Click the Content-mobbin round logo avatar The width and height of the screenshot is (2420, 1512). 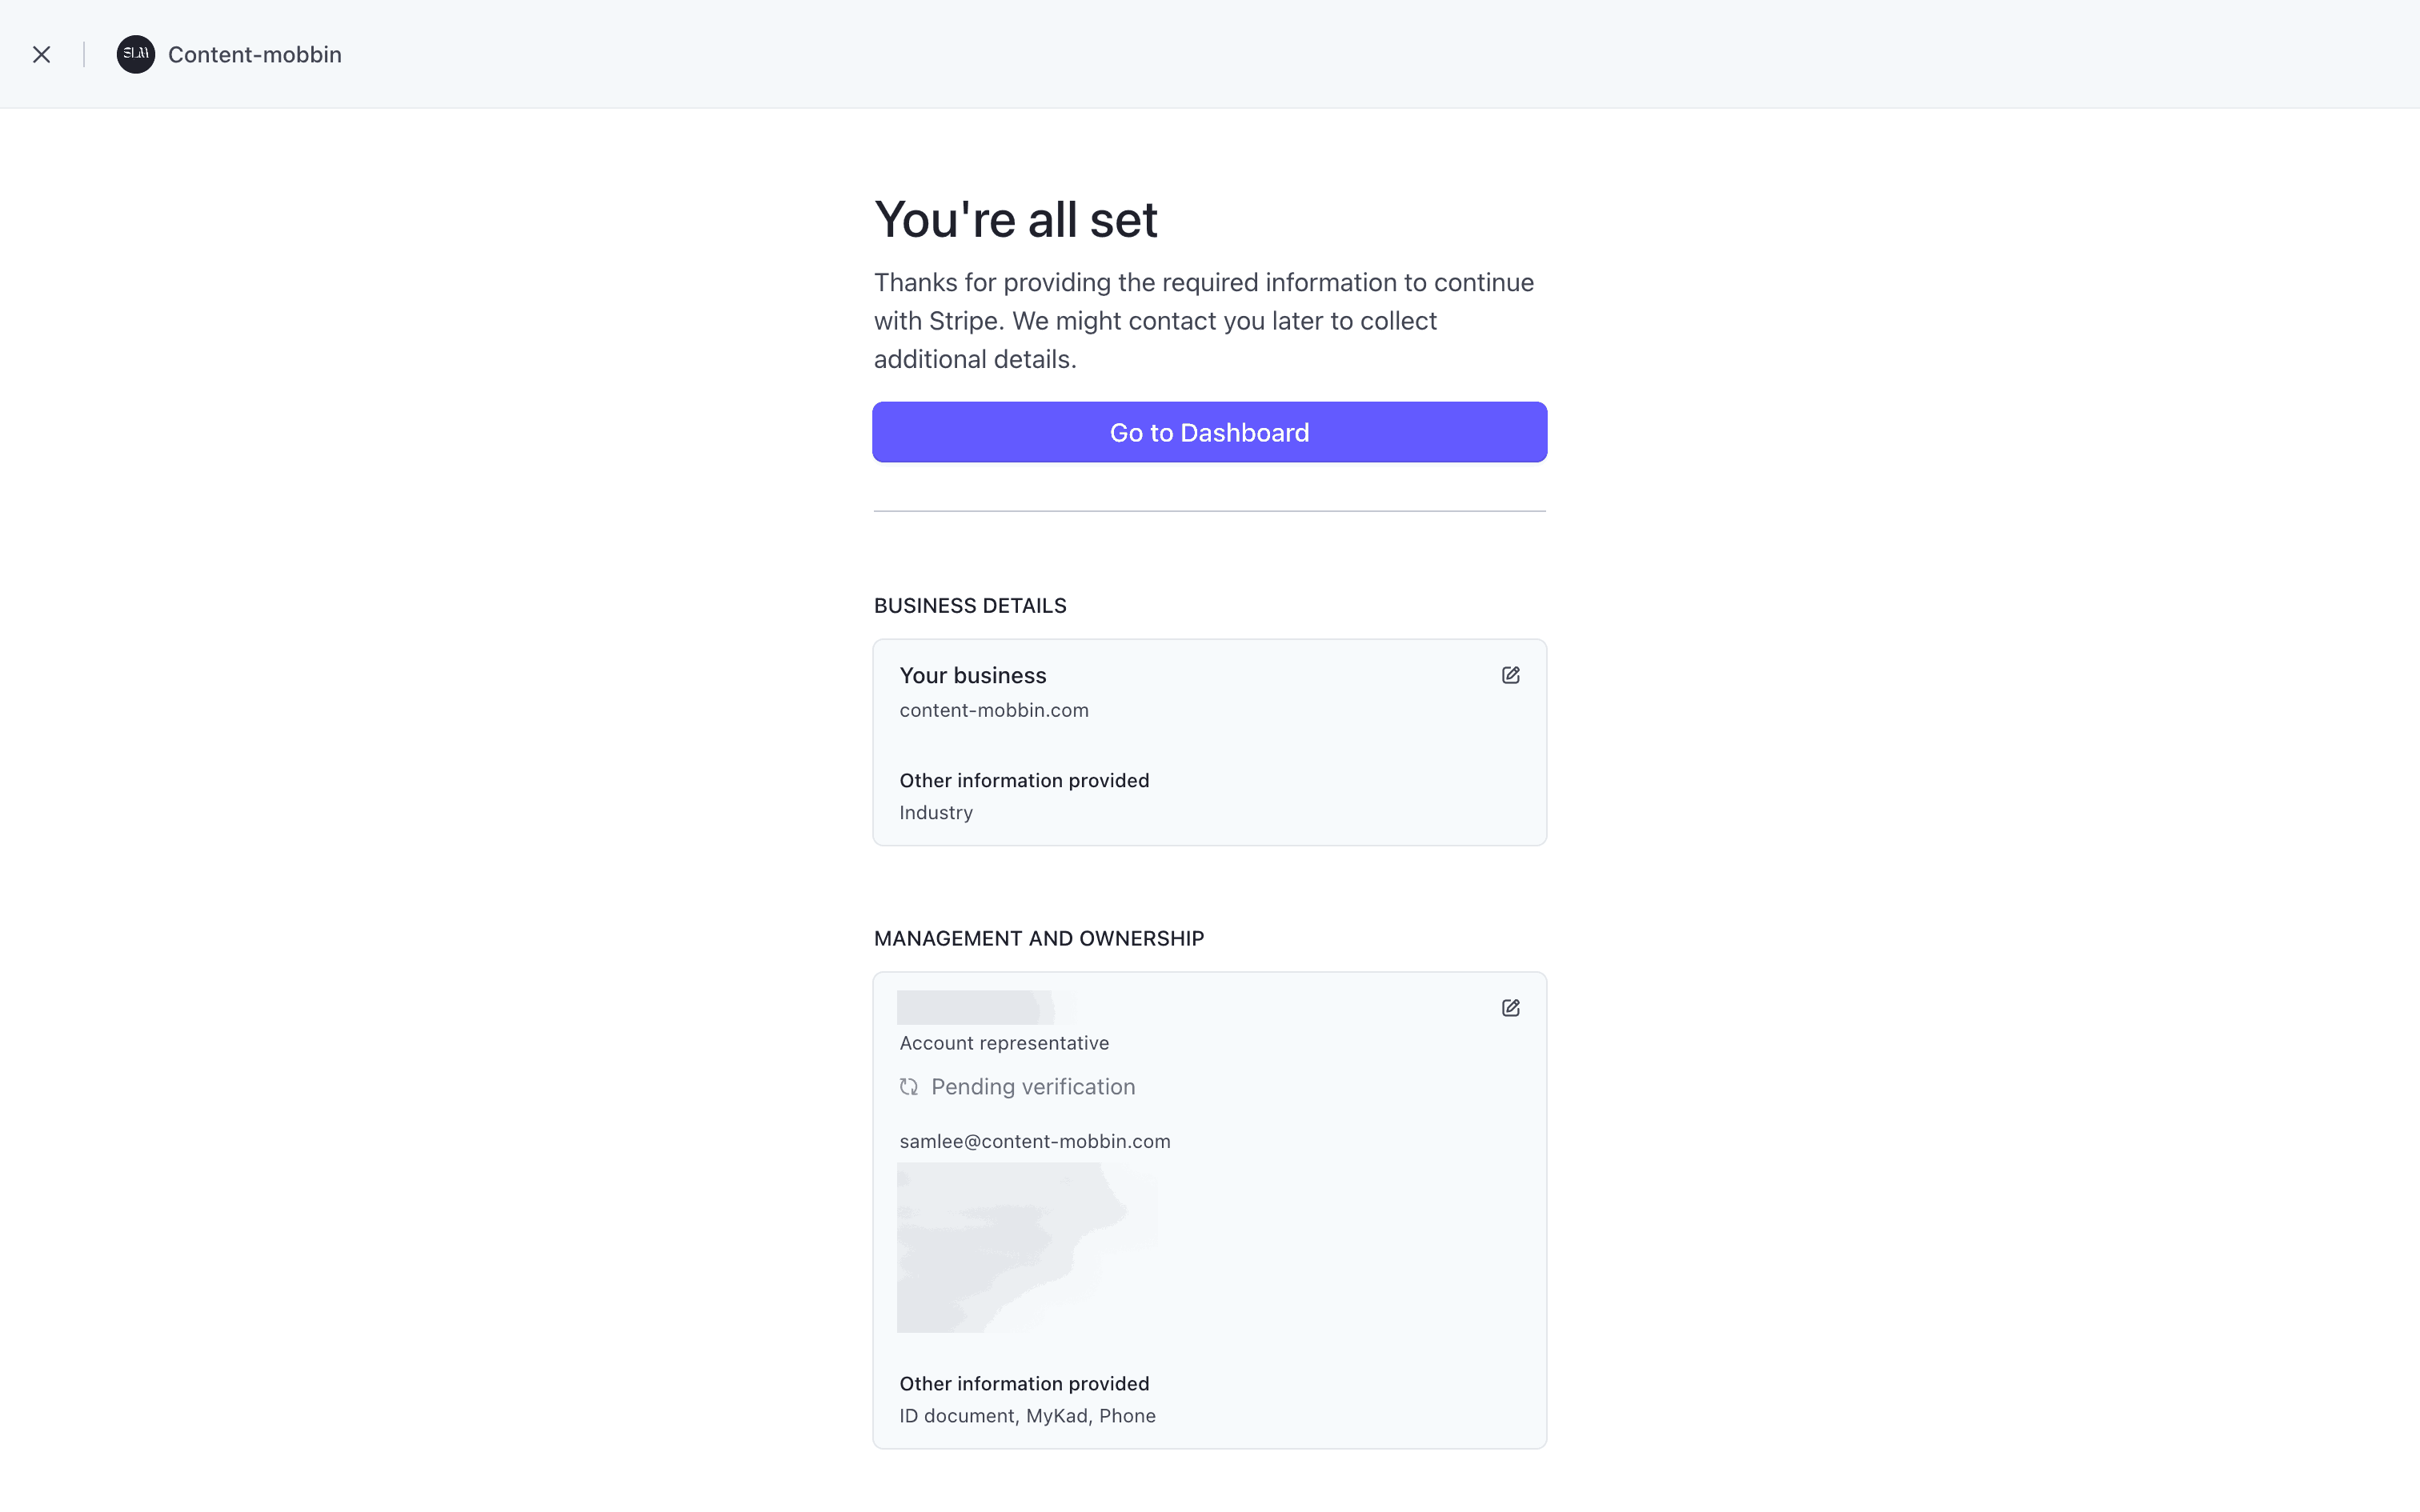click(136, 55)
